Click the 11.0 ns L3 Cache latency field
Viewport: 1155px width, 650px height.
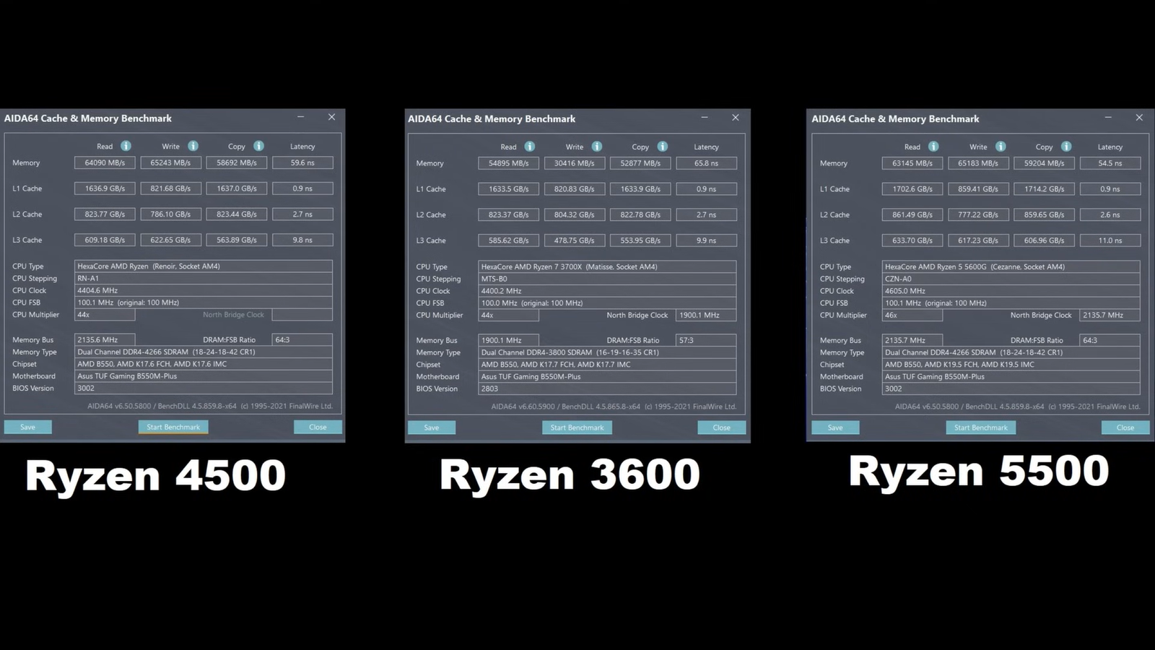1110,240
